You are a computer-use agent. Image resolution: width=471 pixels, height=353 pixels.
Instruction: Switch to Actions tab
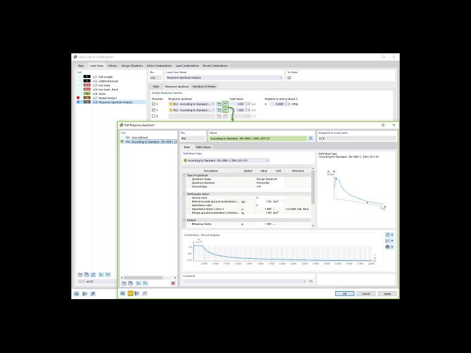coord(112,66)
